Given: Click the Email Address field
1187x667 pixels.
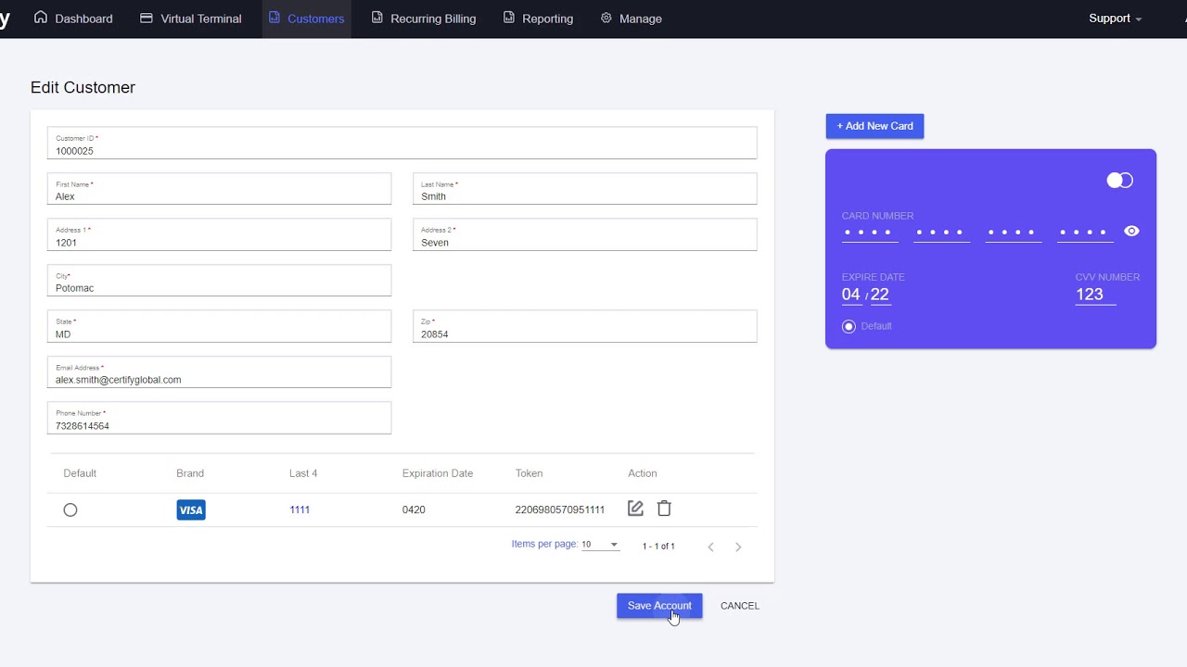Looking at the screenshot, I should [x=220, y=372].
